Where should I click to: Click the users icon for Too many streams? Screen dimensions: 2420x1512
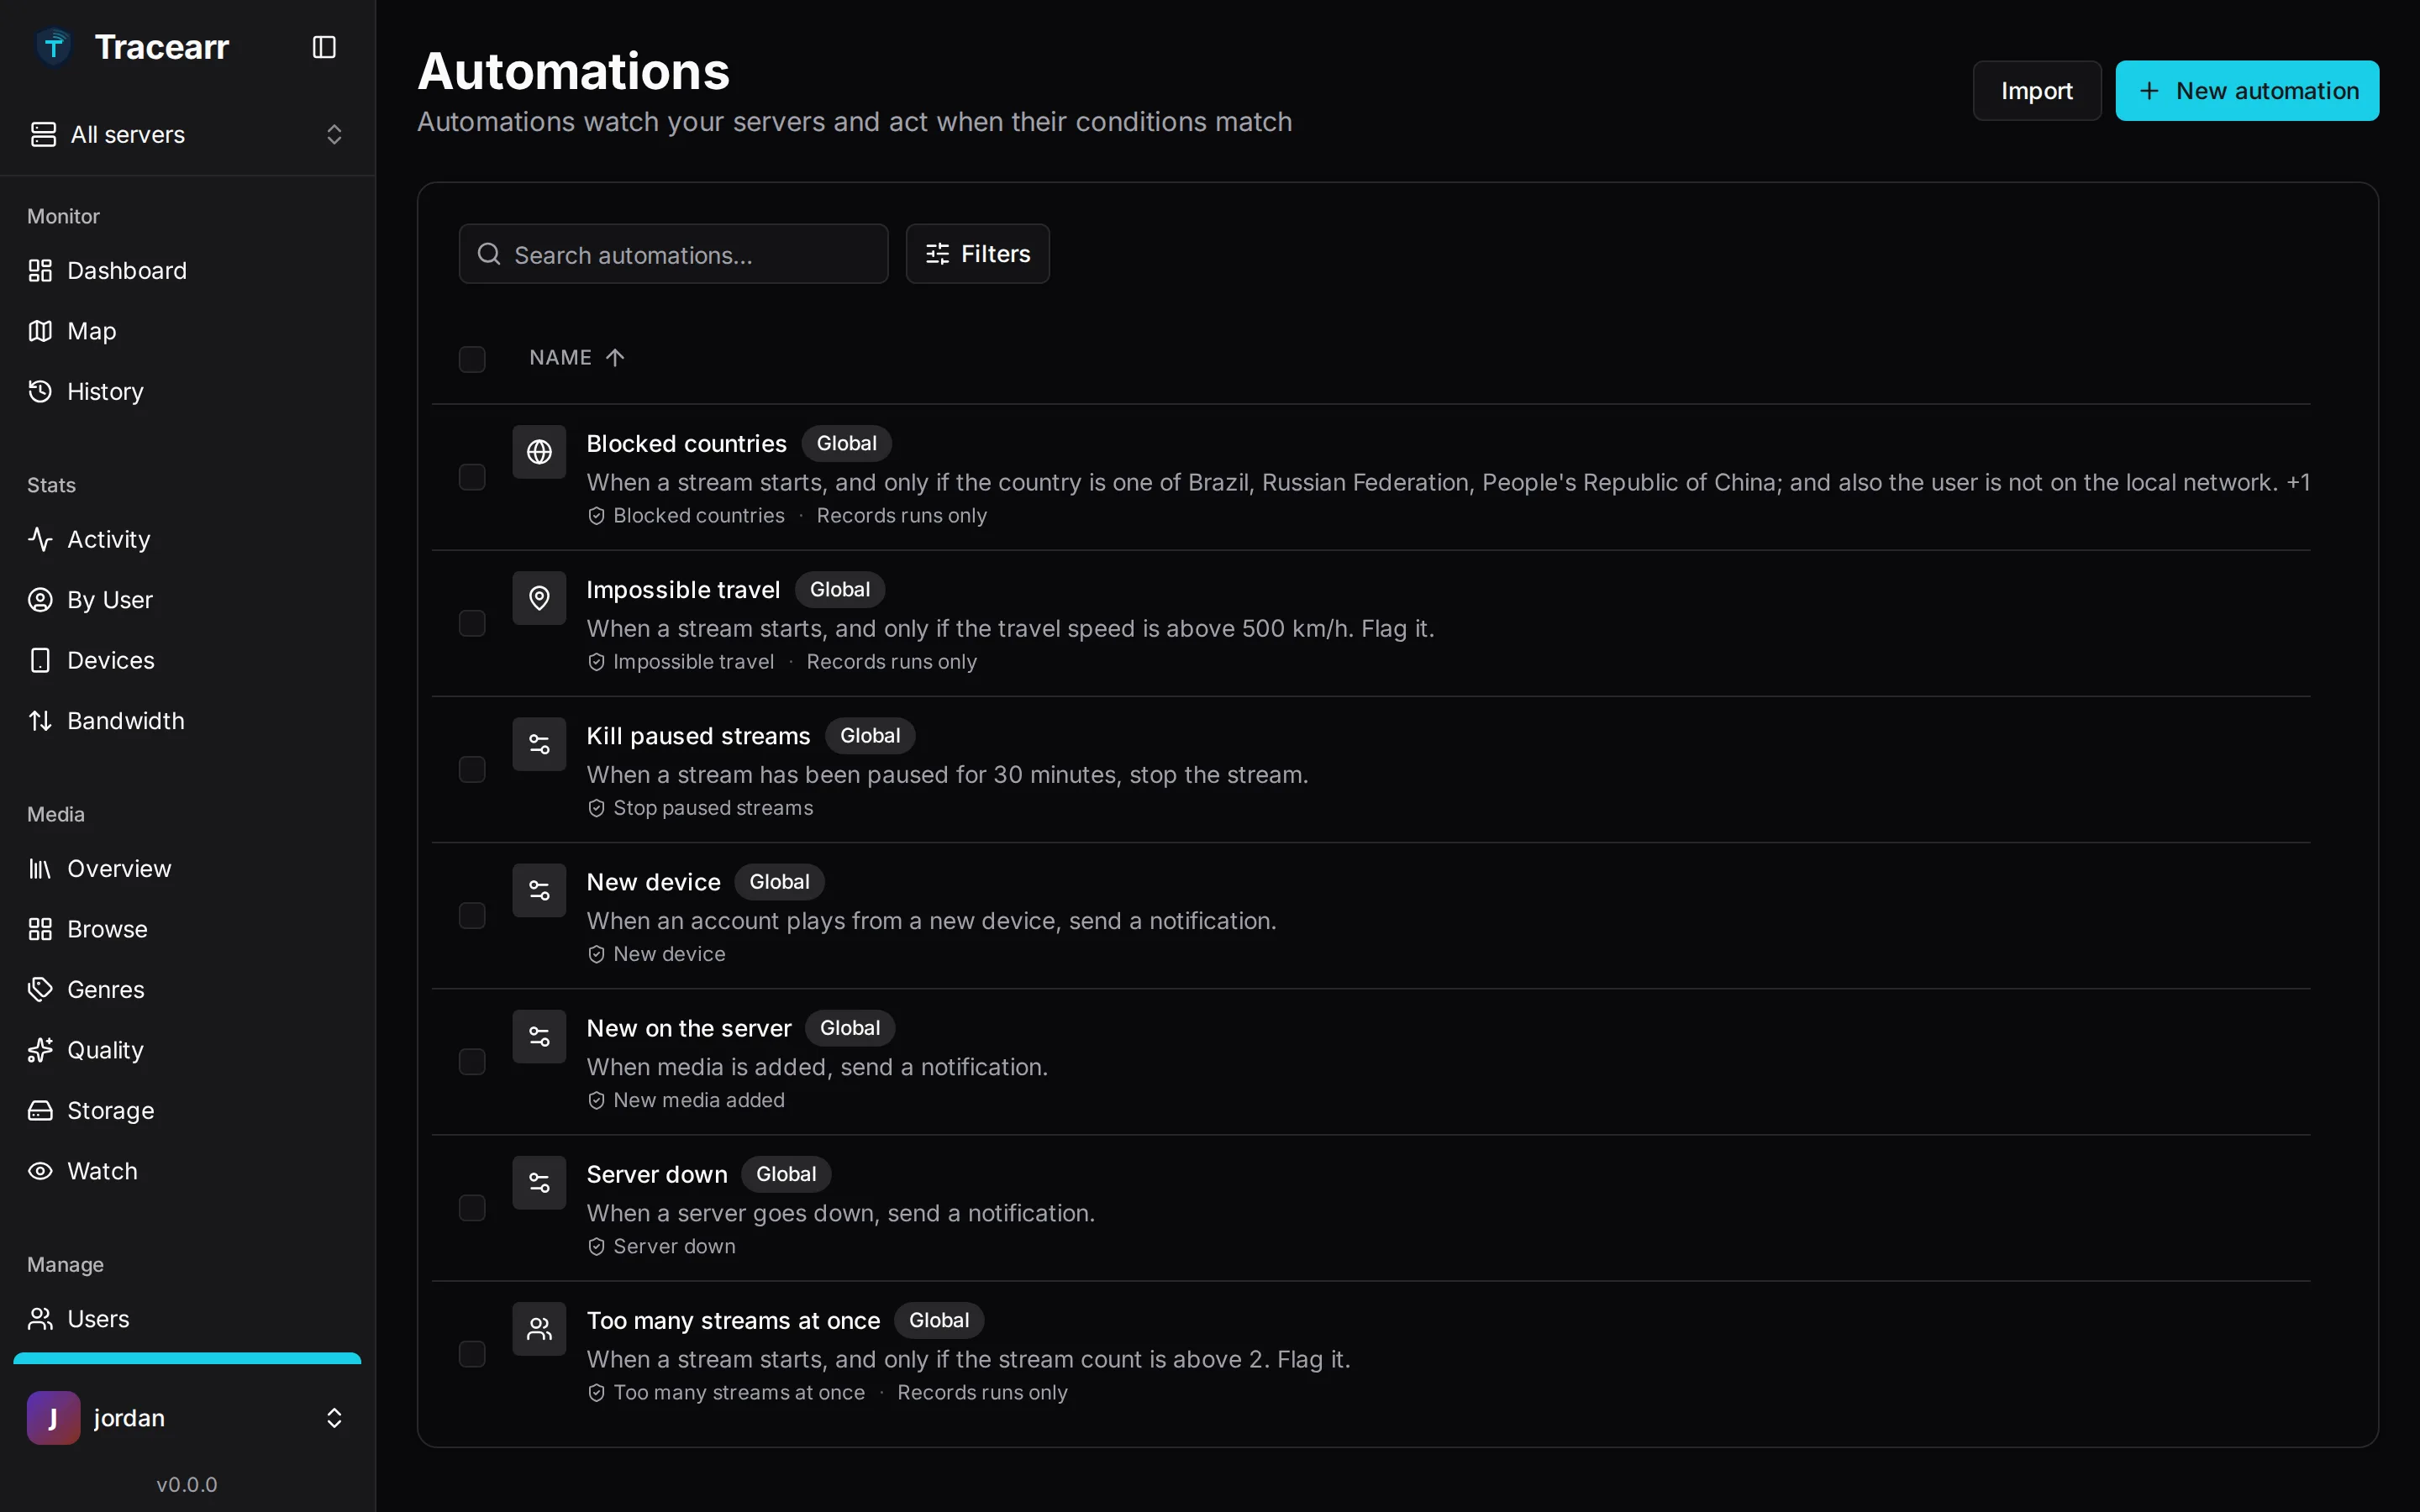pyautogui.click(x=539, y=1328)
